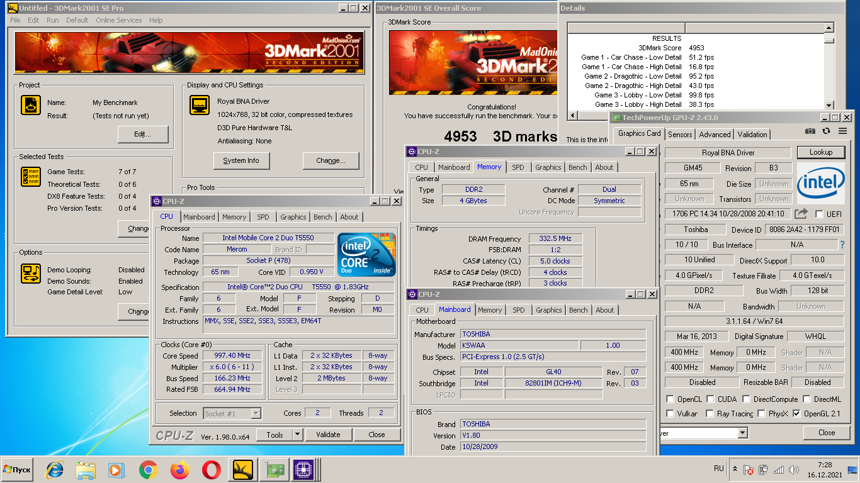Switch to the Validation tab in GPU-Z

coord(752,135)
